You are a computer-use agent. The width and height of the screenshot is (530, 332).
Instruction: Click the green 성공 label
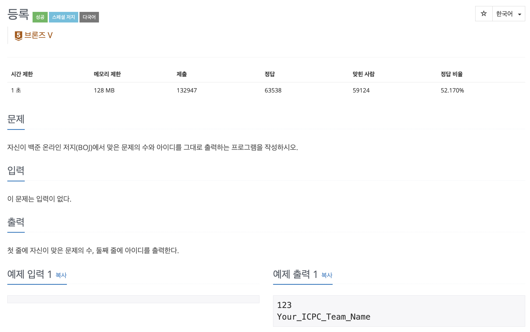tap(40, 17)
